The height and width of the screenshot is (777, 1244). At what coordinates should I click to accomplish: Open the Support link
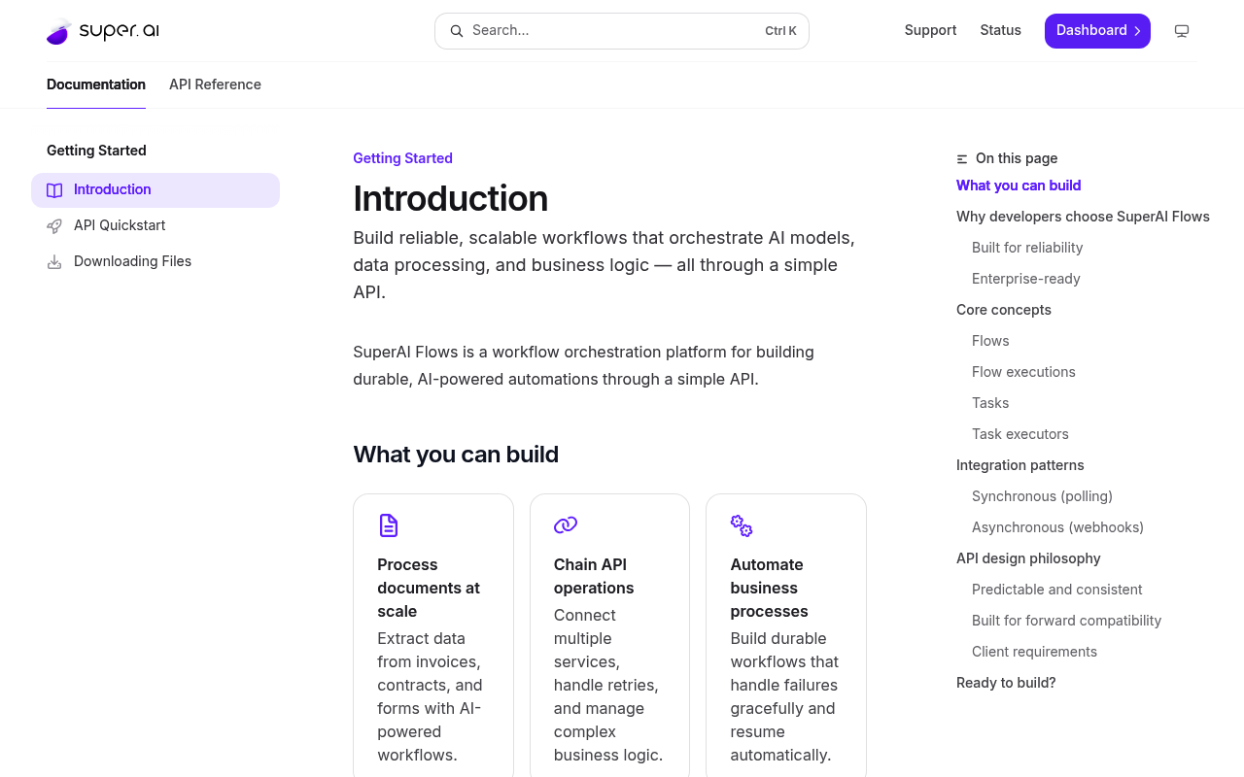(x=930, y=30)
